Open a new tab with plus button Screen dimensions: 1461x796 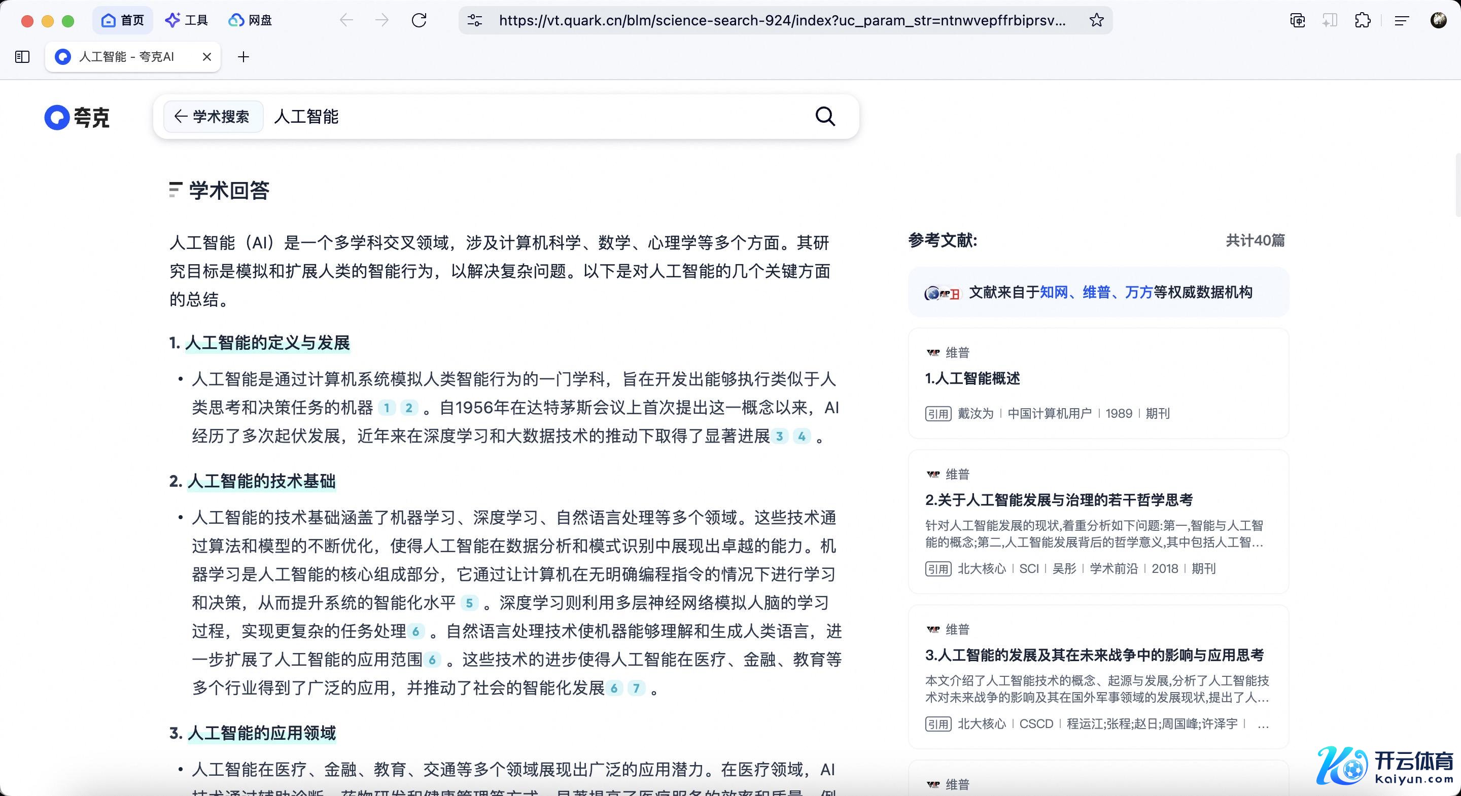click(x=243, y=57)
